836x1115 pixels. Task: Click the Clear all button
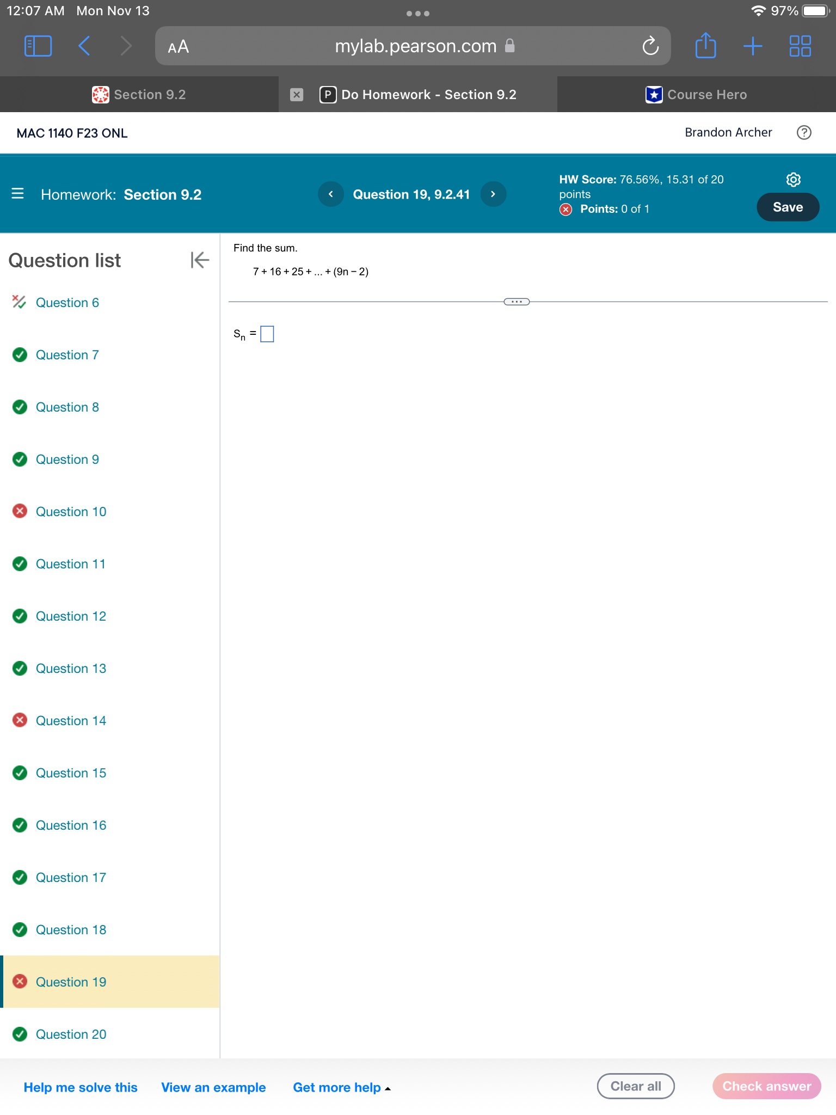(636, 1086)
